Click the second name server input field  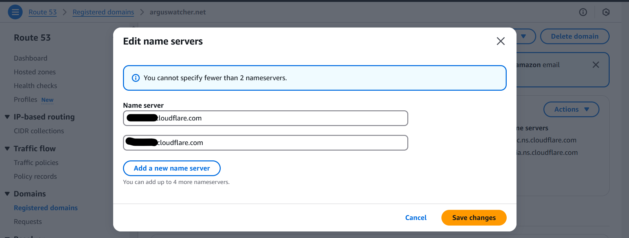(x=266, y=143)
